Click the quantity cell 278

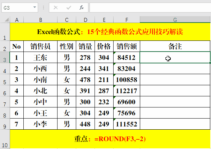(86, 58)
